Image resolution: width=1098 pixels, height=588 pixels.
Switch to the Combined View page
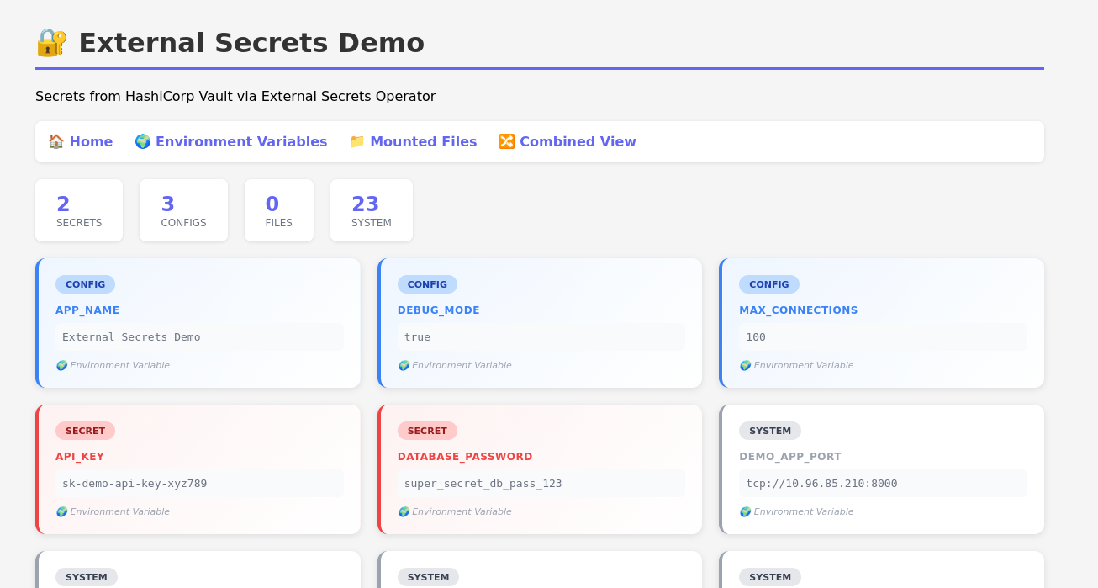577,141
